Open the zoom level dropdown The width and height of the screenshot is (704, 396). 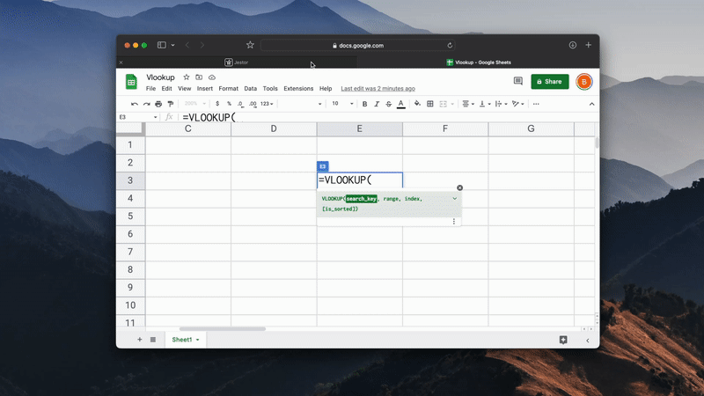pos(195,104)
